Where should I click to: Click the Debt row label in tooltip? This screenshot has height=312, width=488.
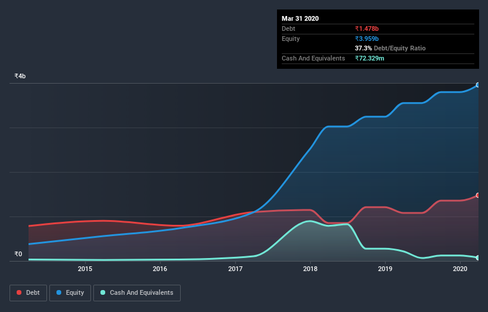tap(288, 28)
